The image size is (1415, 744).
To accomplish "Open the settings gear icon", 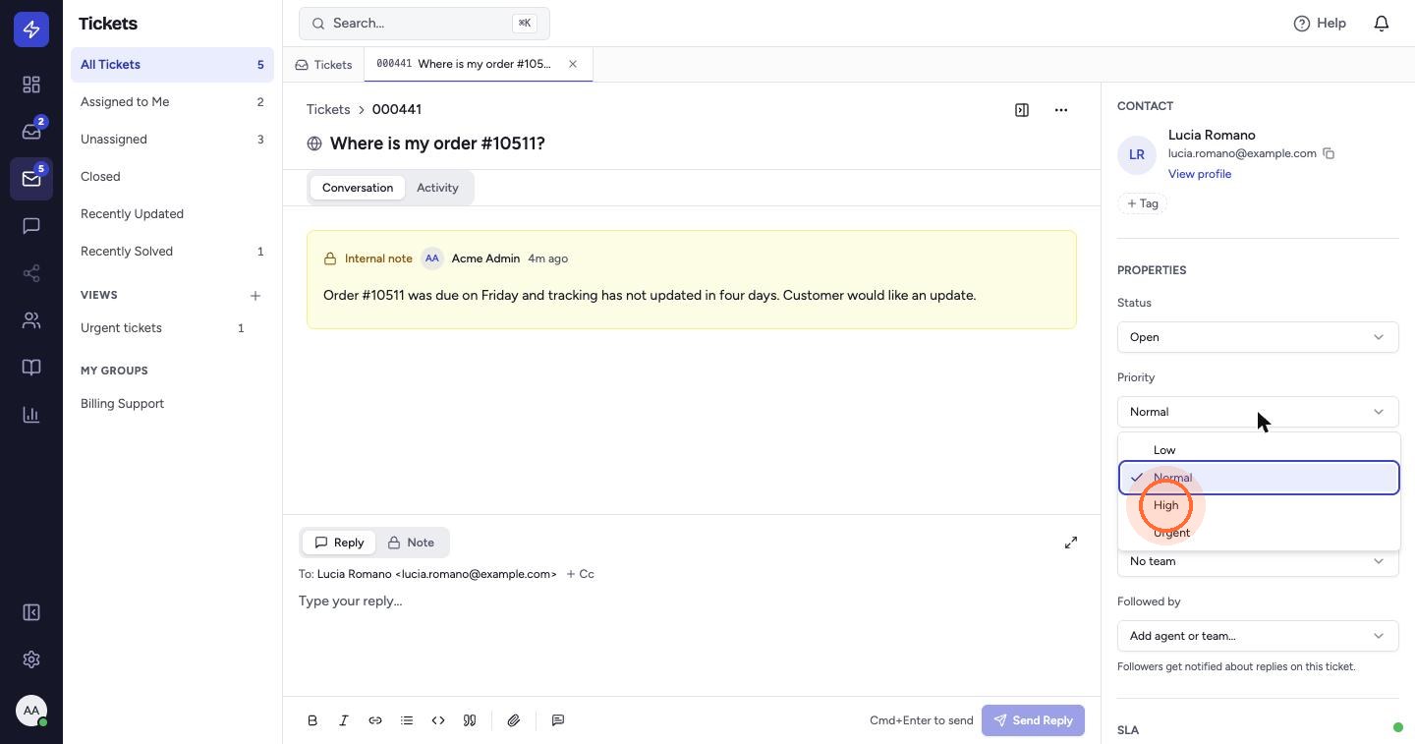I will pos(31,659).
